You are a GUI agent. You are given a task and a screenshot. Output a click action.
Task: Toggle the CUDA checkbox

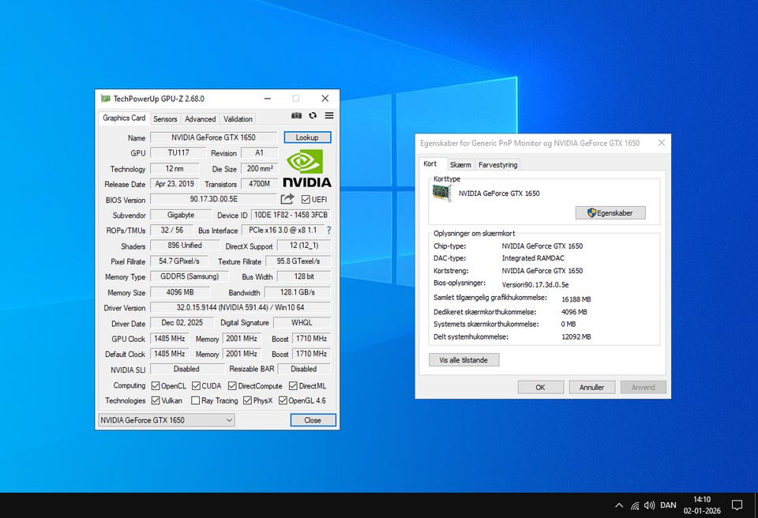tap(195, 386)
